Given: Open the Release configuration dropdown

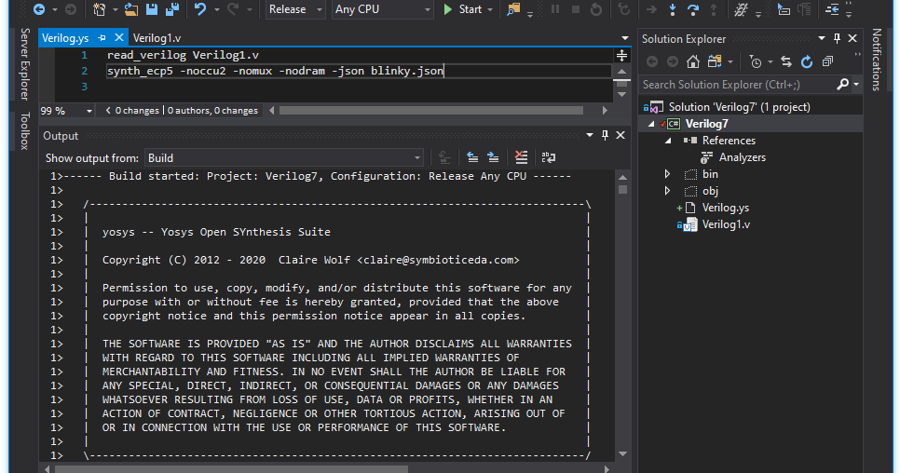Looking at the screenshot, I should (295, 9).
